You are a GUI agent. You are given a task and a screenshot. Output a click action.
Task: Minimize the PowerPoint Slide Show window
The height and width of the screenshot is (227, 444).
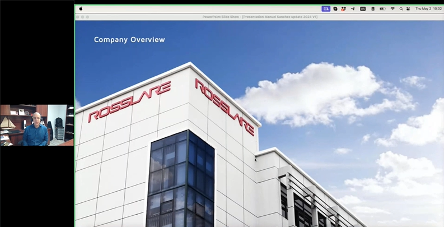[83, 17]
